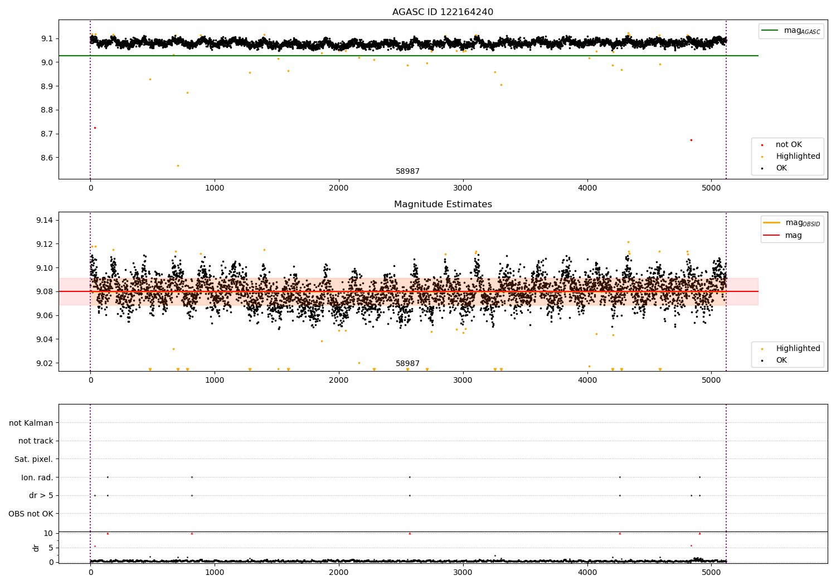Image resolution: width=836 pixels, height=585 pixels.
Task: Click the 3000 x-axis tick of the bottom plot
Action: (x=463, y=572)
